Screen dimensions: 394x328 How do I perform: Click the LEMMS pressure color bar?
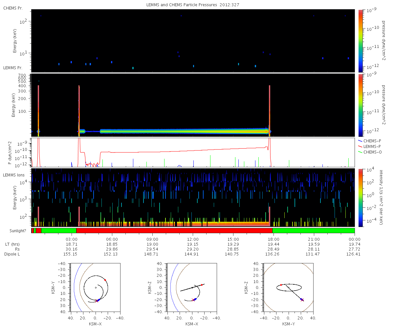click(361, 105)
